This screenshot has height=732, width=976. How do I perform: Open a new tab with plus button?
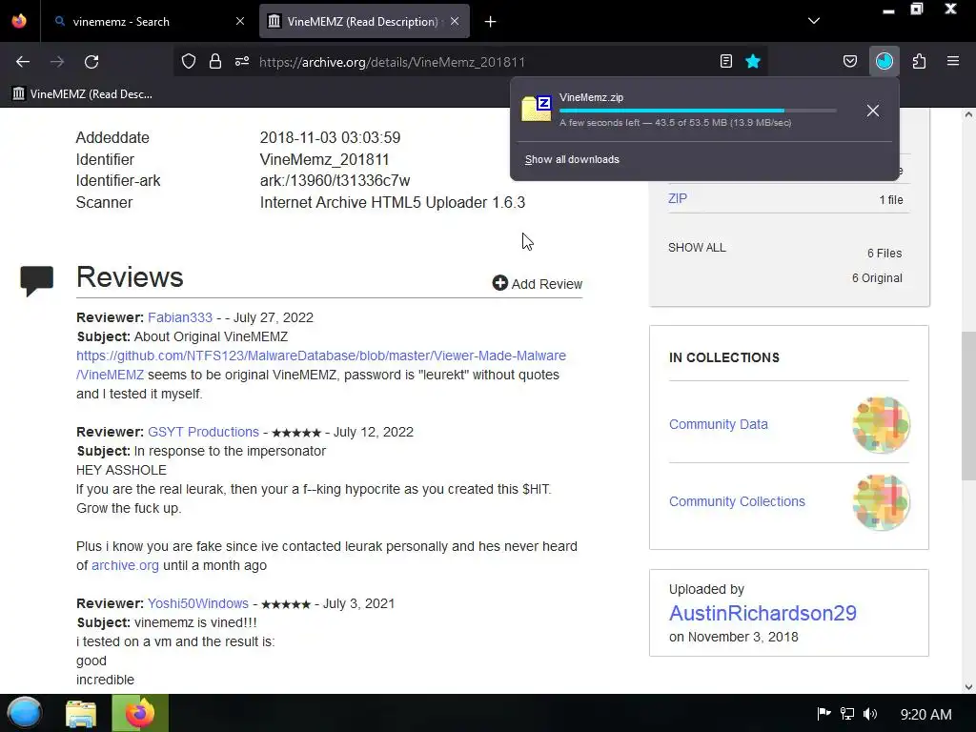click(x=491, y=22)
